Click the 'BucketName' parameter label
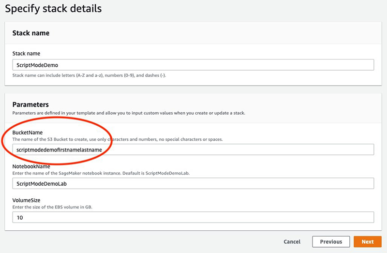Screen dimensions: 387x253 [x=28, y=133]
